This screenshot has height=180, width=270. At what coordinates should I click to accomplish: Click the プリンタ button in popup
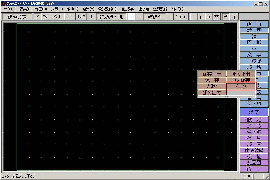(241, 86)
